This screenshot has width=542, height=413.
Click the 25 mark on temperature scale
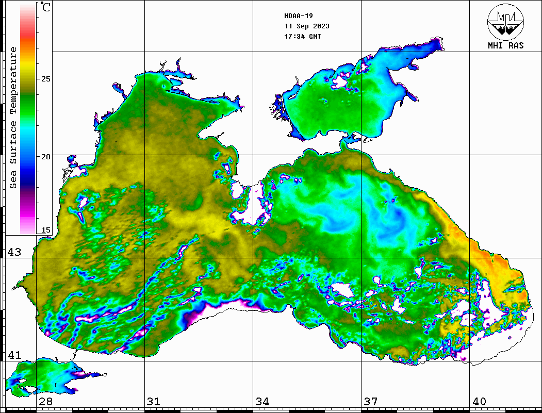[x=45, y=79]
